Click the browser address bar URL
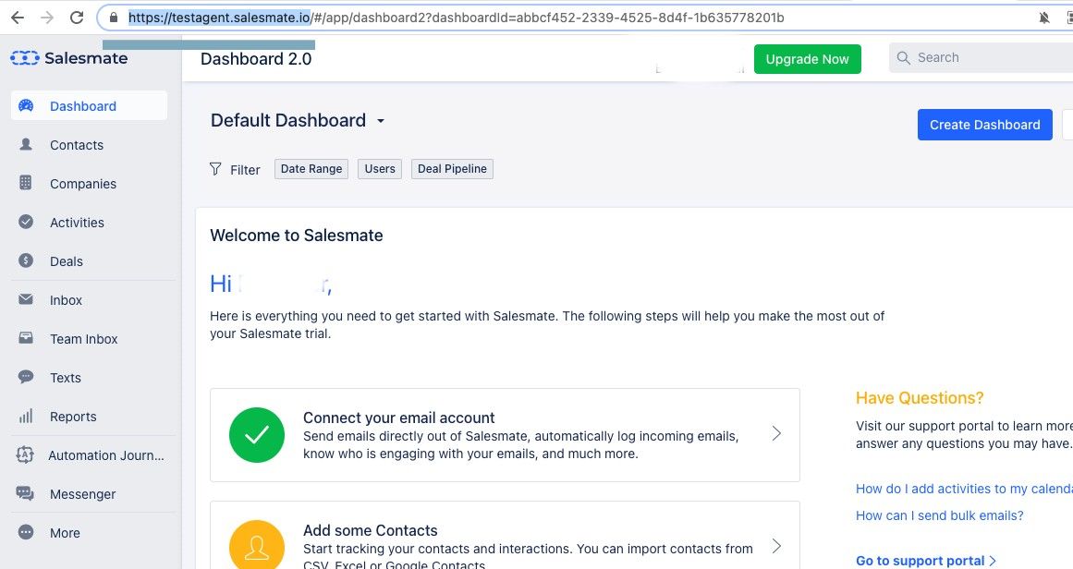Screen dimensions: 1073x569 [457, 18]
